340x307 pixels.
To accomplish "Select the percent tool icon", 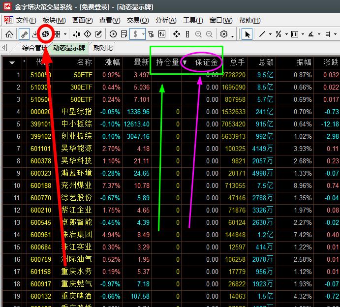I will (x=278, y=34).
